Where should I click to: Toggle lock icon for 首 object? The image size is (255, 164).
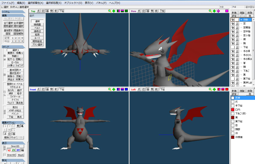[237, 63]
